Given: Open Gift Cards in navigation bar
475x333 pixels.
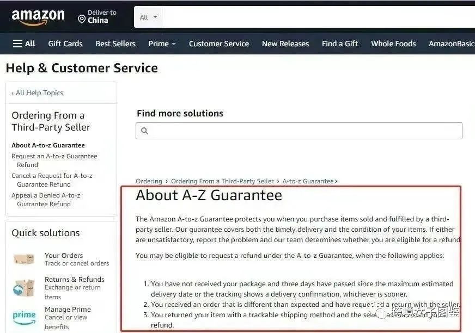Looking at the screenshot, I should (65, 44).
